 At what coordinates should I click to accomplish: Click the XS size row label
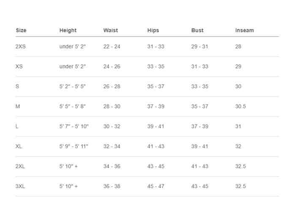[19, 66]
